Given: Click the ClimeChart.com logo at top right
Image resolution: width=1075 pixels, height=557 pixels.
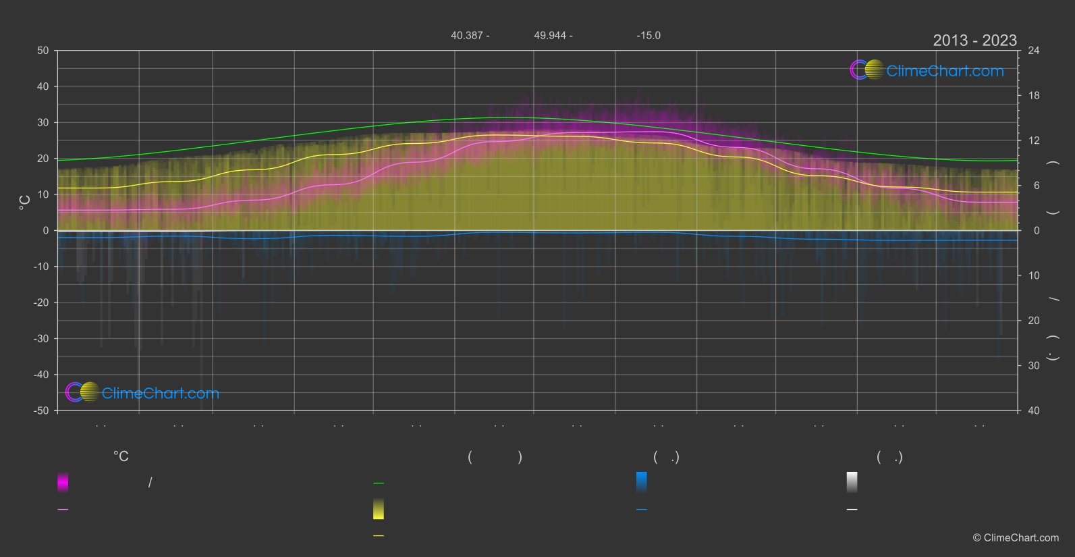Looking at the screenshot, I should point(927,70).
